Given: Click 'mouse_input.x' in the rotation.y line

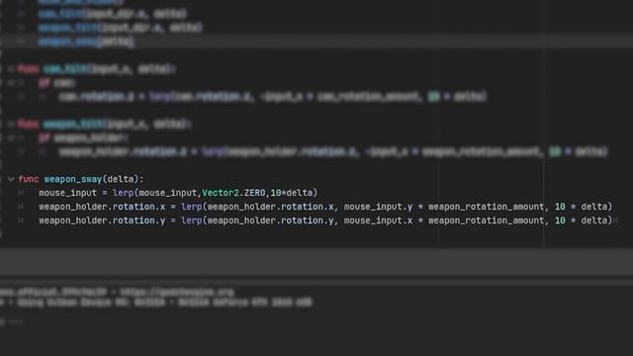Looking at the screenshot, I should (x=378, y=221).
